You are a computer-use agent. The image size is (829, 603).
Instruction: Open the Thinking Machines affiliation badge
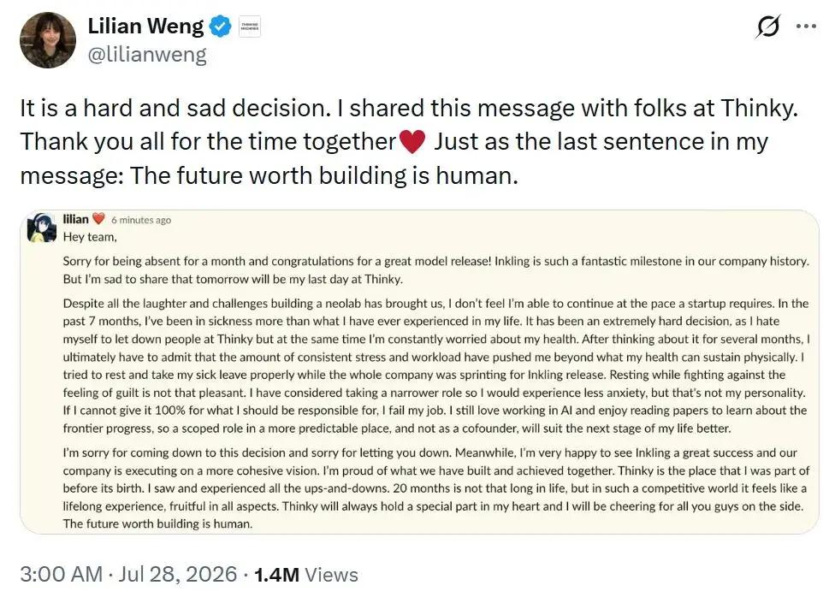tap(250, 27)
